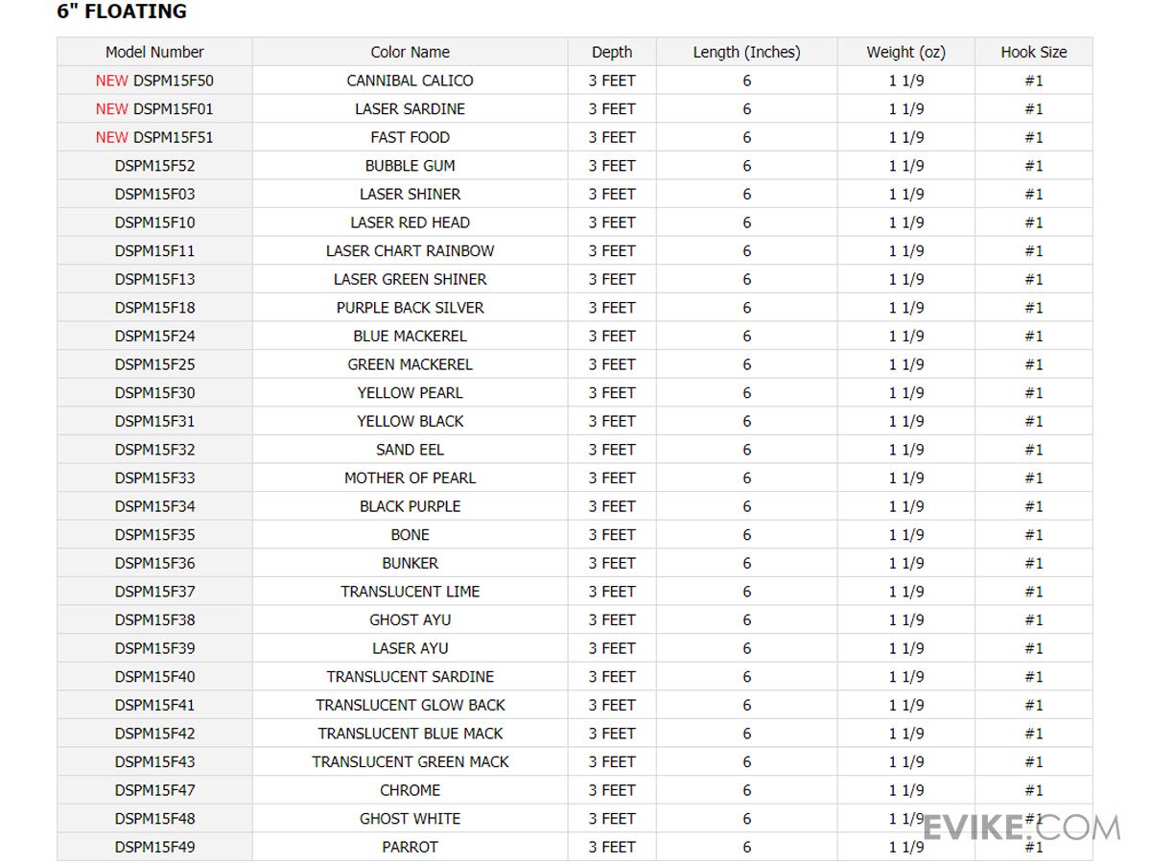Viewport: 1151px width, 863px height.
Task: Click the 6" FLOATING section heading
Action: click(122, 12)
